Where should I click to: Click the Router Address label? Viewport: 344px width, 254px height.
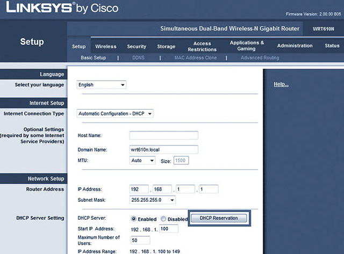[x=45, y=189]
